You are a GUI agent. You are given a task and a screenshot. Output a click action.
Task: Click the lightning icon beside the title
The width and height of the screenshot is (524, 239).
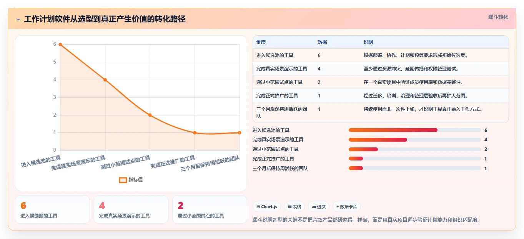click(x=18, y=19)
